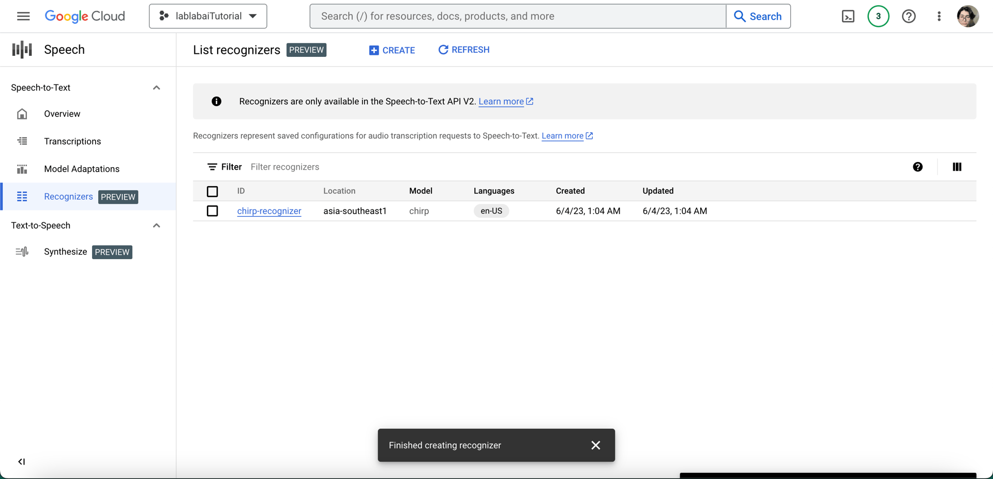Click the ID column header

[241, 191]
